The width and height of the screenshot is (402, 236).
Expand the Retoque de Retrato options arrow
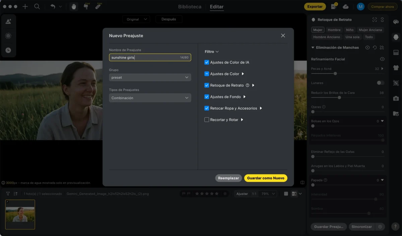point(253,85)
